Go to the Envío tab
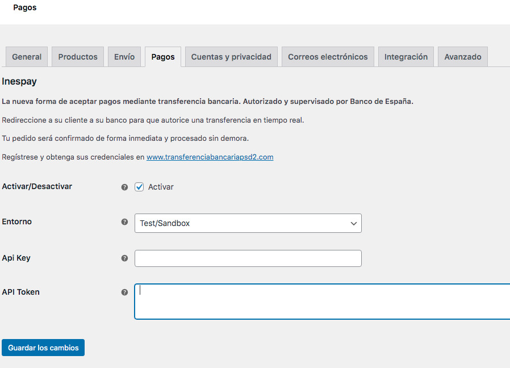 click(124, 57)
